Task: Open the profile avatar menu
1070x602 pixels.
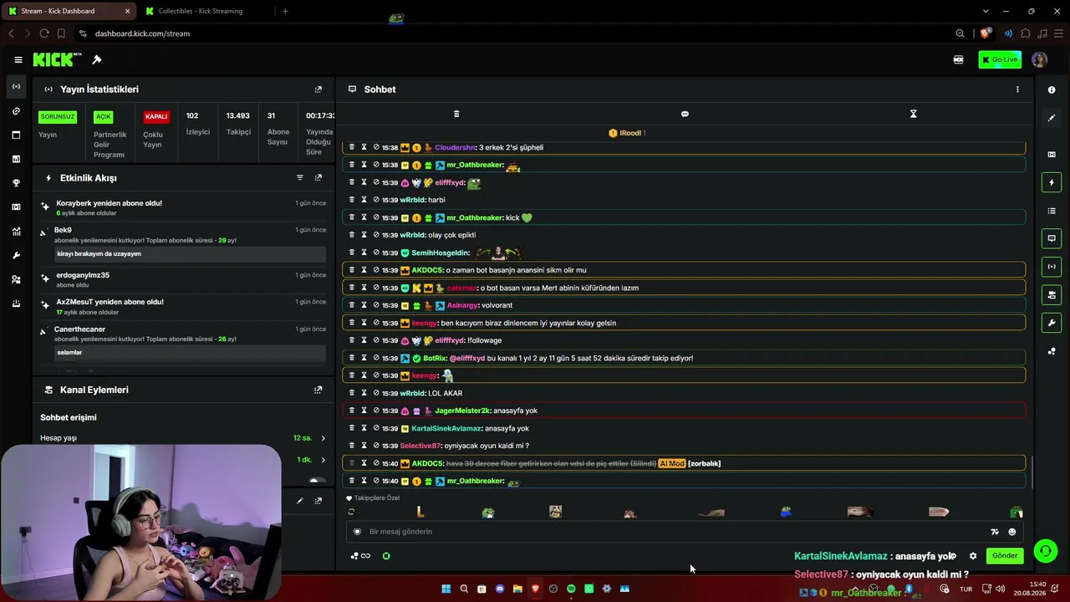Action: tap(1039, 59)
